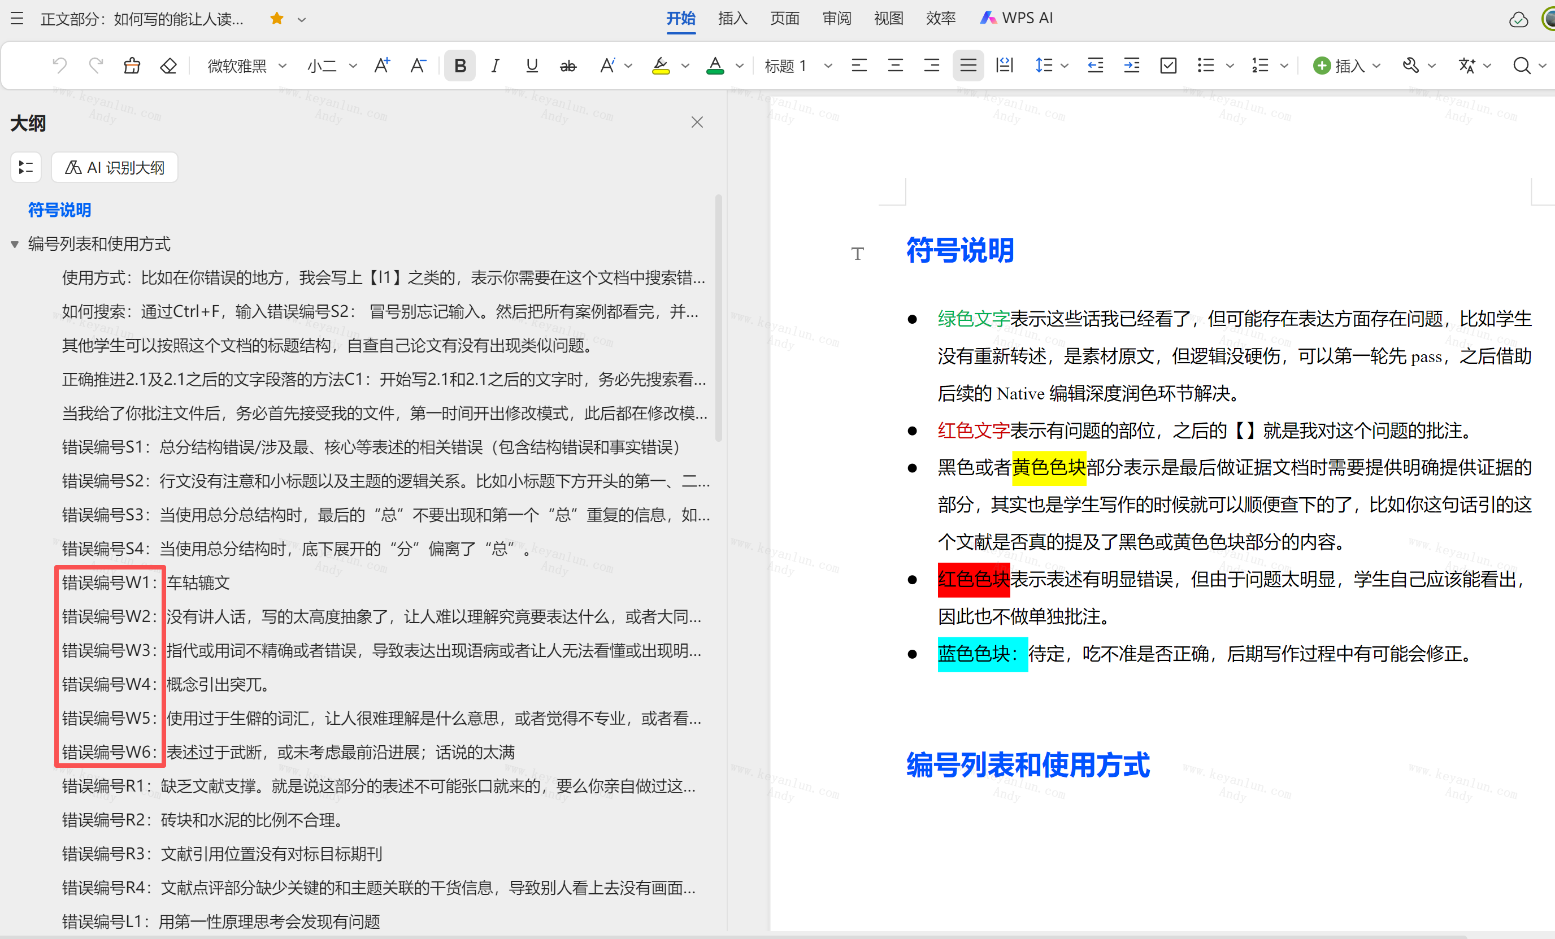Clear formatting with the eraser icon
The image size is (1555, 939).
168,66
